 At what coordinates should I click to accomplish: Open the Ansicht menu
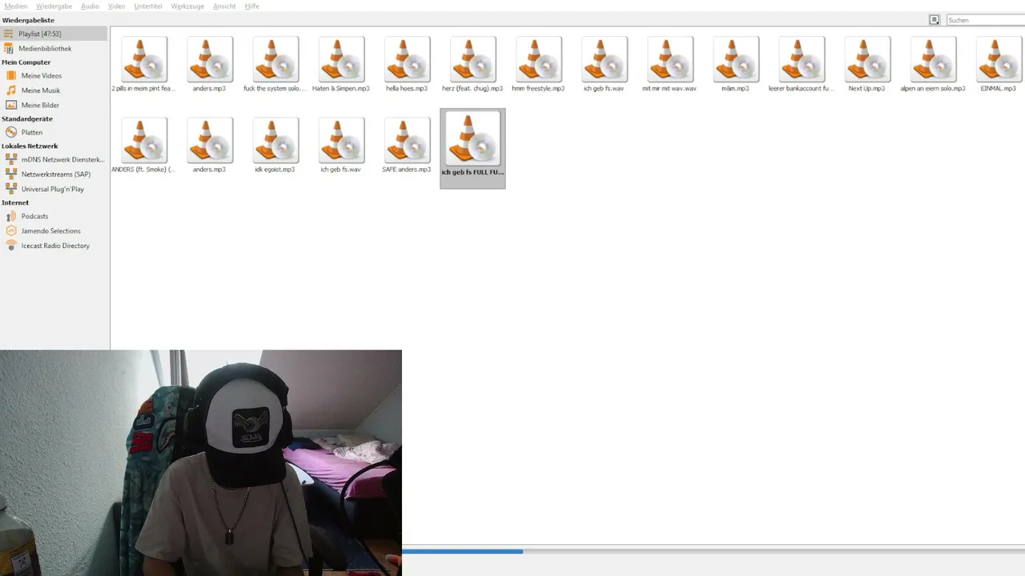224,6
